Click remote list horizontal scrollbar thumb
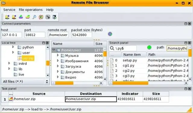The image size is (193, 113). (64, 83)
